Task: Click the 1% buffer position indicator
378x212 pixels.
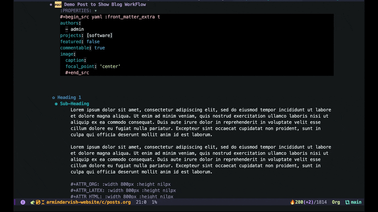Action: [155, 202]
